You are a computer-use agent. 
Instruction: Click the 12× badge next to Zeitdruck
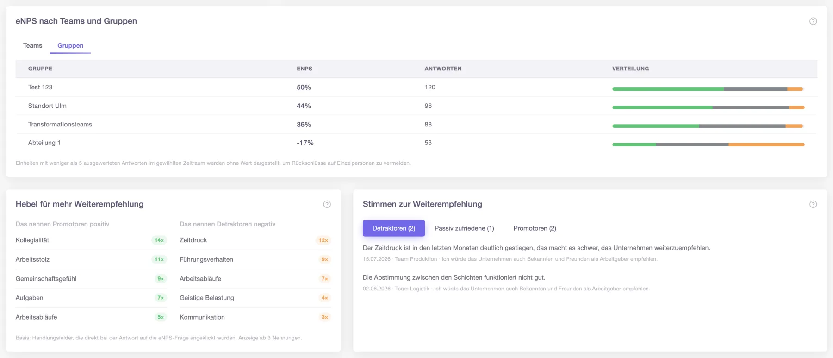pyautogui.click(x=323, y=240)
